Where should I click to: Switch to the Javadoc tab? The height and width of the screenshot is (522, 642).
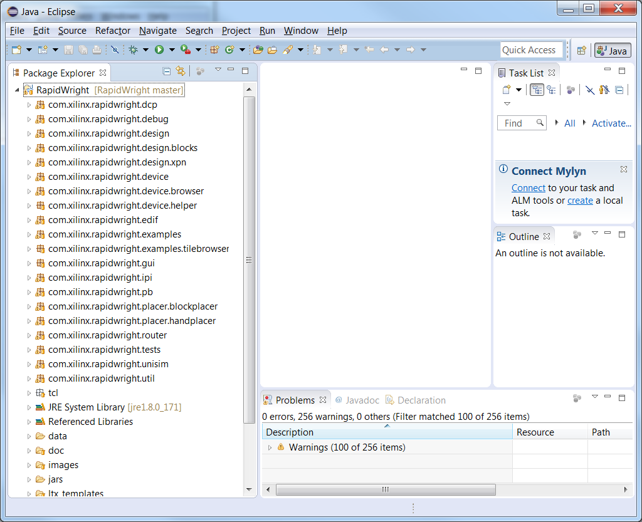(357, 400)
